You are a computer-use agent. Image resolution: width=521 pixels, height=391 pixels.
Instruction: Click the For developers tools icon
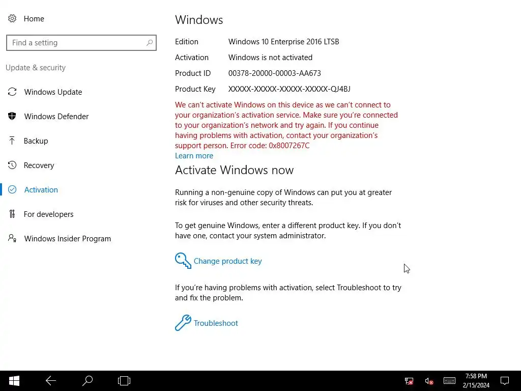[12, 214]
